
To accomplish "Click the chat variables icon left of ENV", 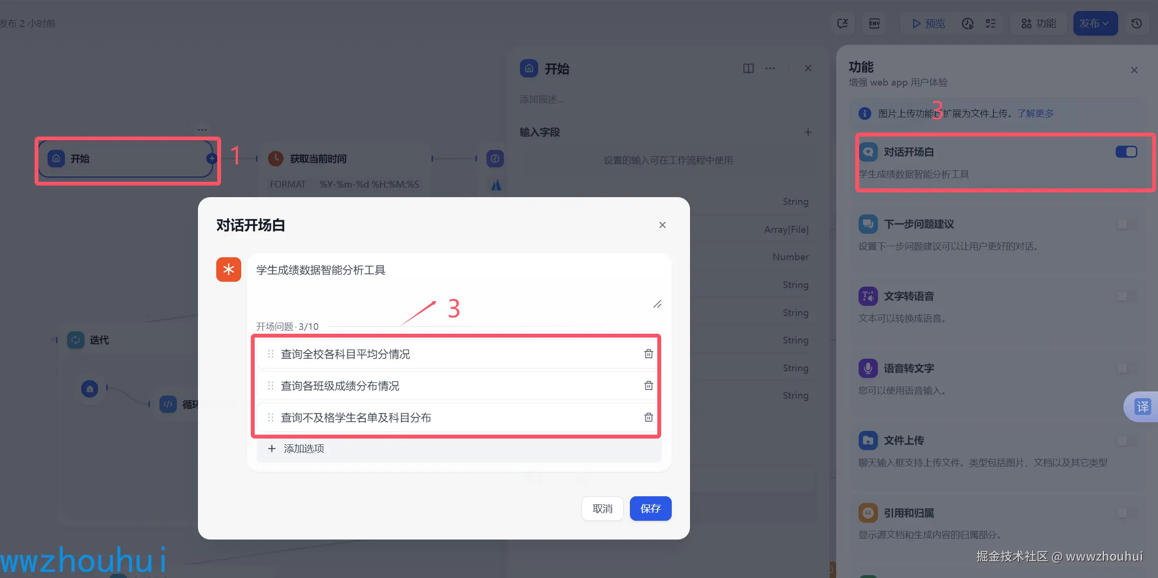I will point(842,24).
